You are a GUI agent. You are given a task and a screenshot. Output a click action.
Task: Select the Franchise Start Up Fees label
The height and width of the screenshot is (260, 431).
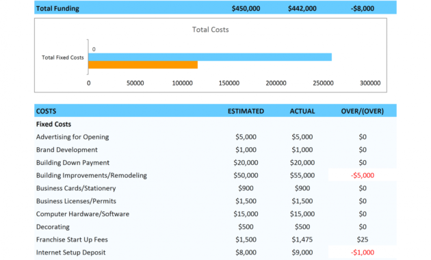tap(72, 239)
